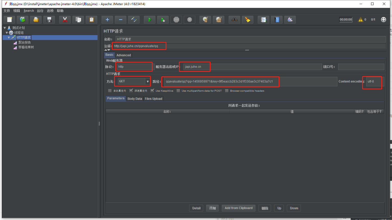This screenshot has width=392, height=220.
Task: Click the Up button
Action: click(279, 208)
